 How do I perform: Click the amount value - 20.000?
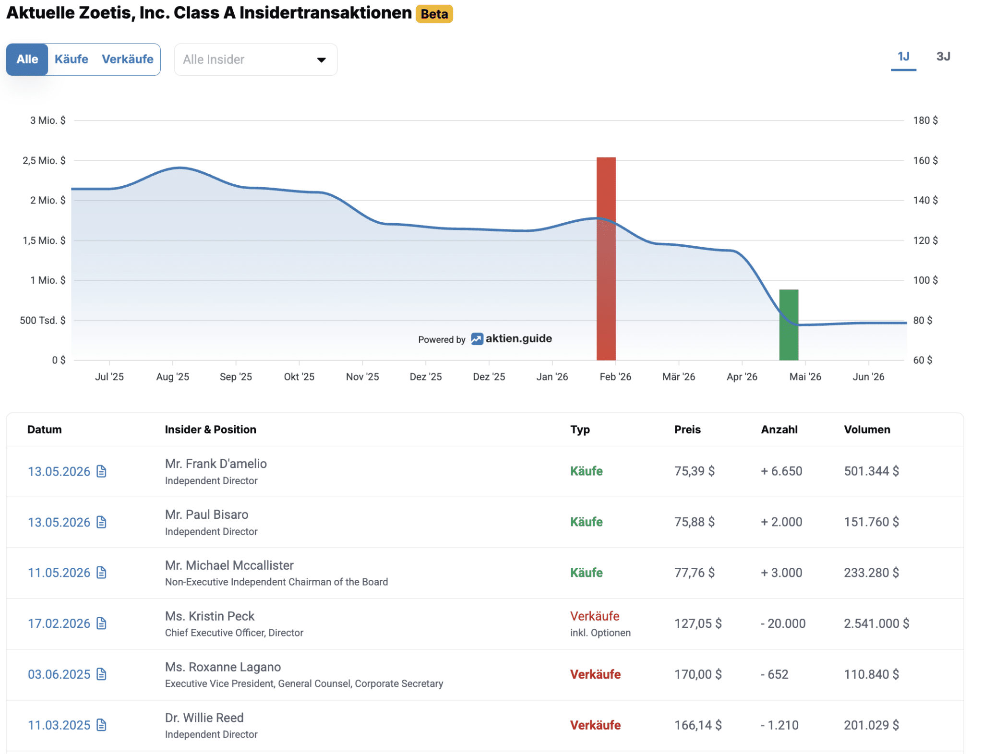click(783, 623)
